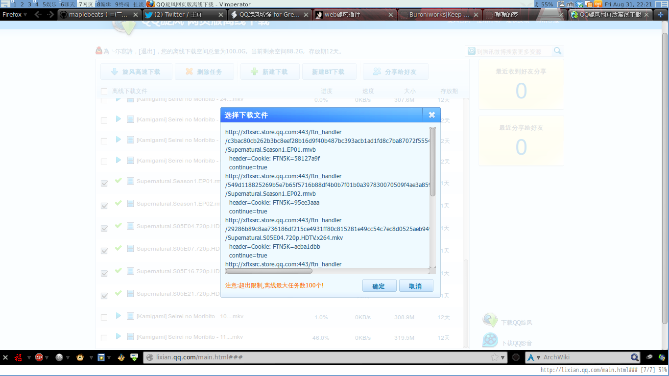669x376 pixels.
Task: Check the Kamigami Moribito - 10 row checkbox
Action: click(x=104, y=317)
